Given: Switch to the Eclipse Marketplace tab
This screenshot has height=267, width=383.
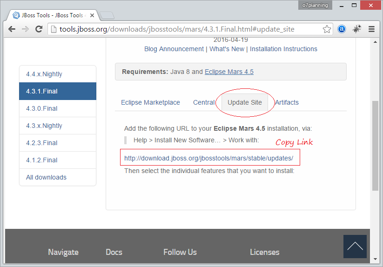Looking at the screenshot, I should click(x=150, y=102).
